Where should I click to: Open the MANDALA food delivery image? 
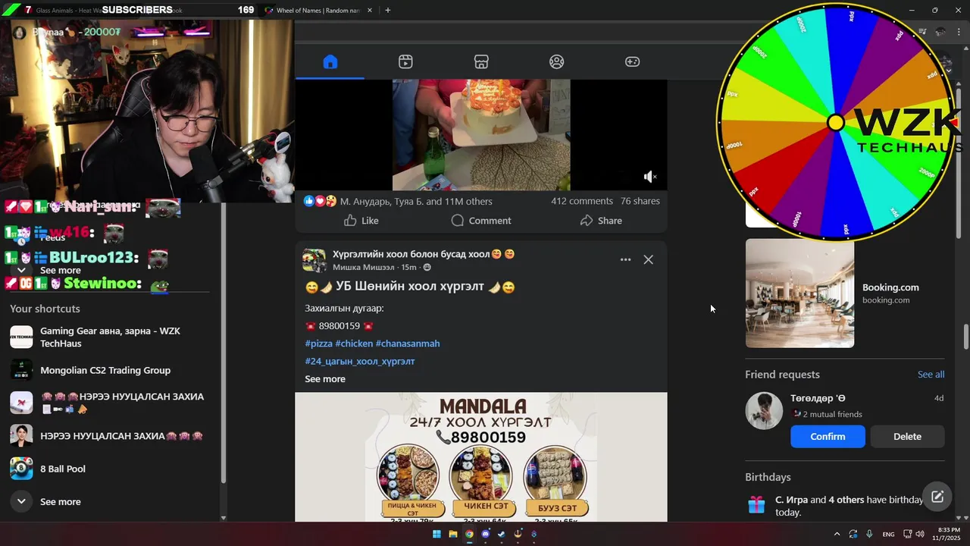[x=481, y=457]
